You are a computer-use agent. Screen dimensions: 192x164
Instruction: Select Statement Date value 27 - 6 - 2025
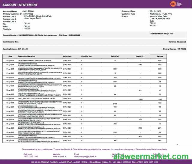coord(155,11)
